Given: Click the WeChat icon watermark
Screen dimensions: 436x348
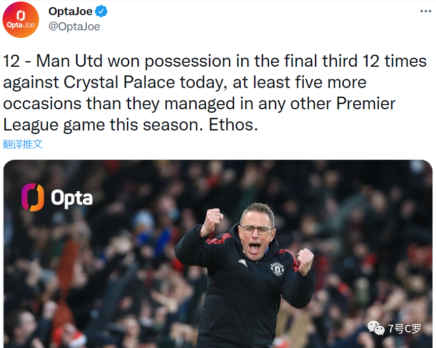Looking at the screenshot, I should click(x=376, y=328).
